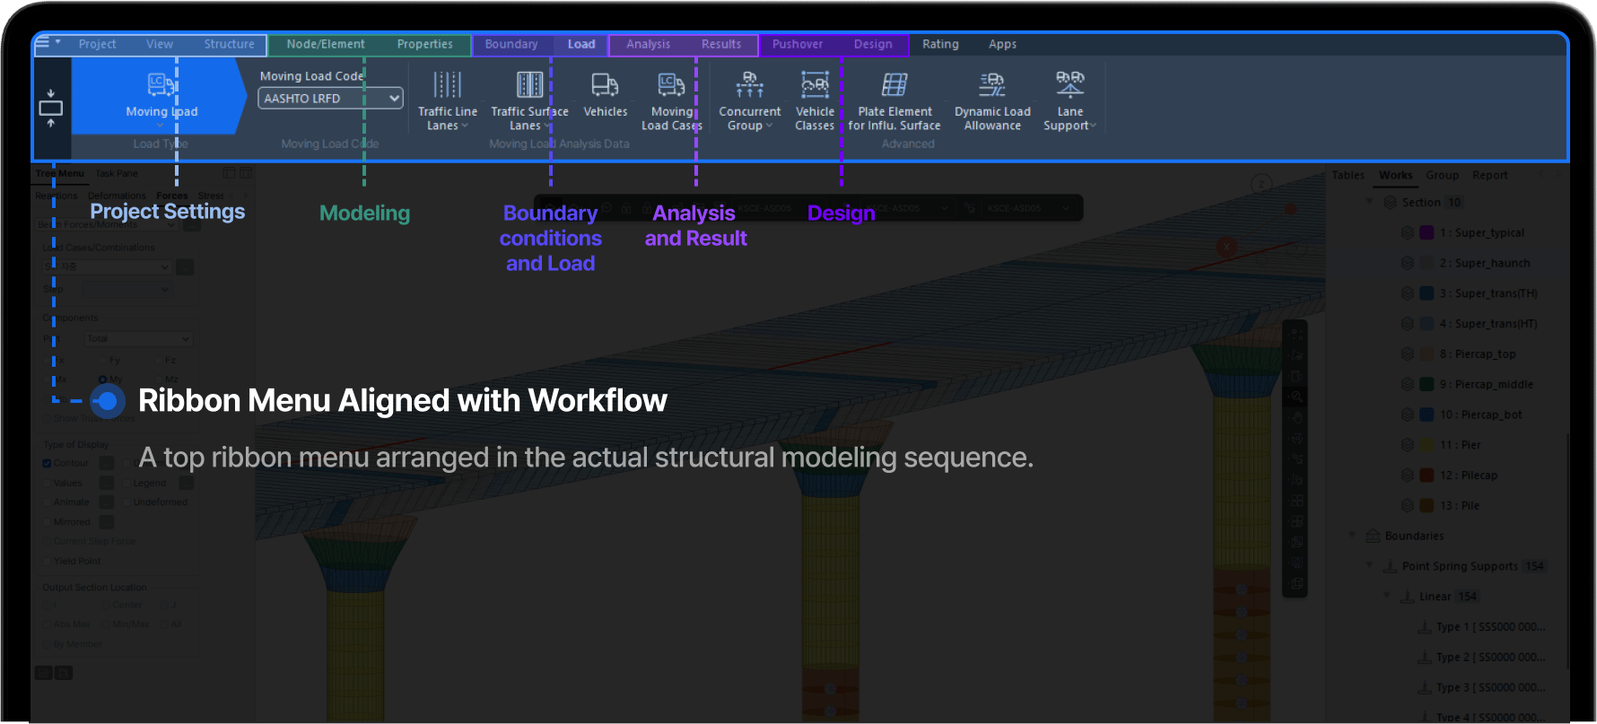Select the Moving Load type button
The height and width of the screenshot is (724, 1597).
[161, 95]
